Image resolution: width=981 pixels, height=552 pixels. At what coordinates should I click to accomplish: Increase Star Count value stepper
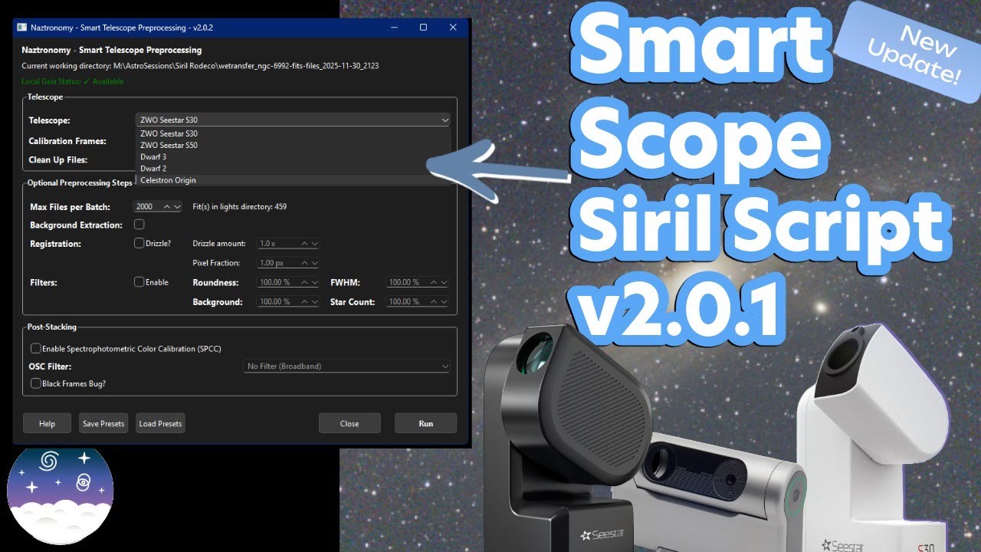[x=433, y=301]
